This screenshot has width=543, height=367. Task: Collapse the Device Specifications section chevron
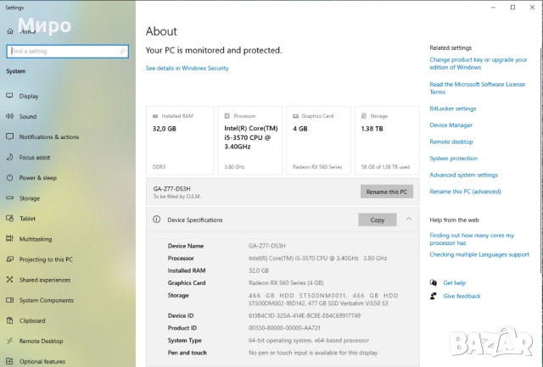409,220
